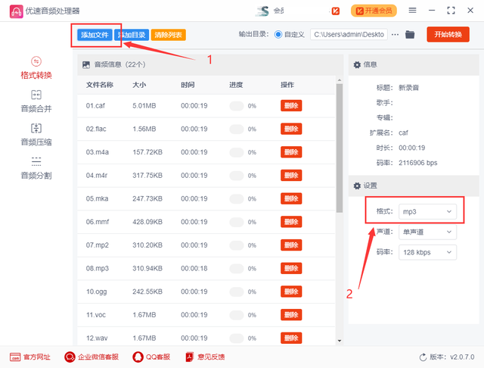This screenshot has height=368, width=484.
Task: Open QQ客服 customer service
Action: click(138, 357)
